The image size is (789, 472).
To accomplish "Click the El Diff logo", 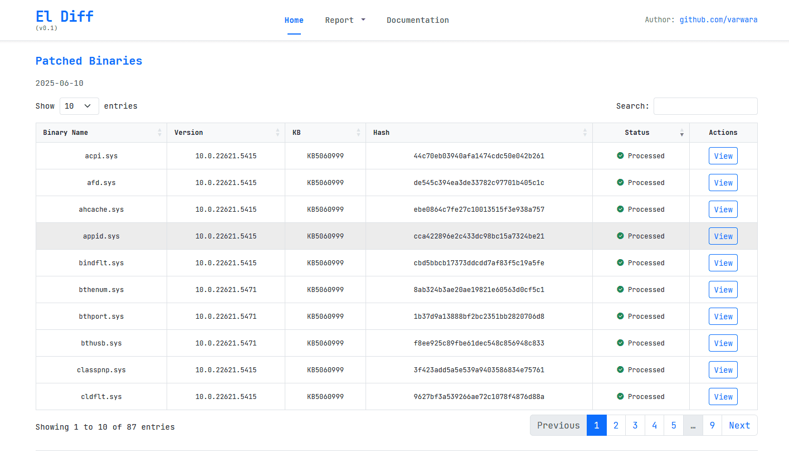I will pos(65,17).
